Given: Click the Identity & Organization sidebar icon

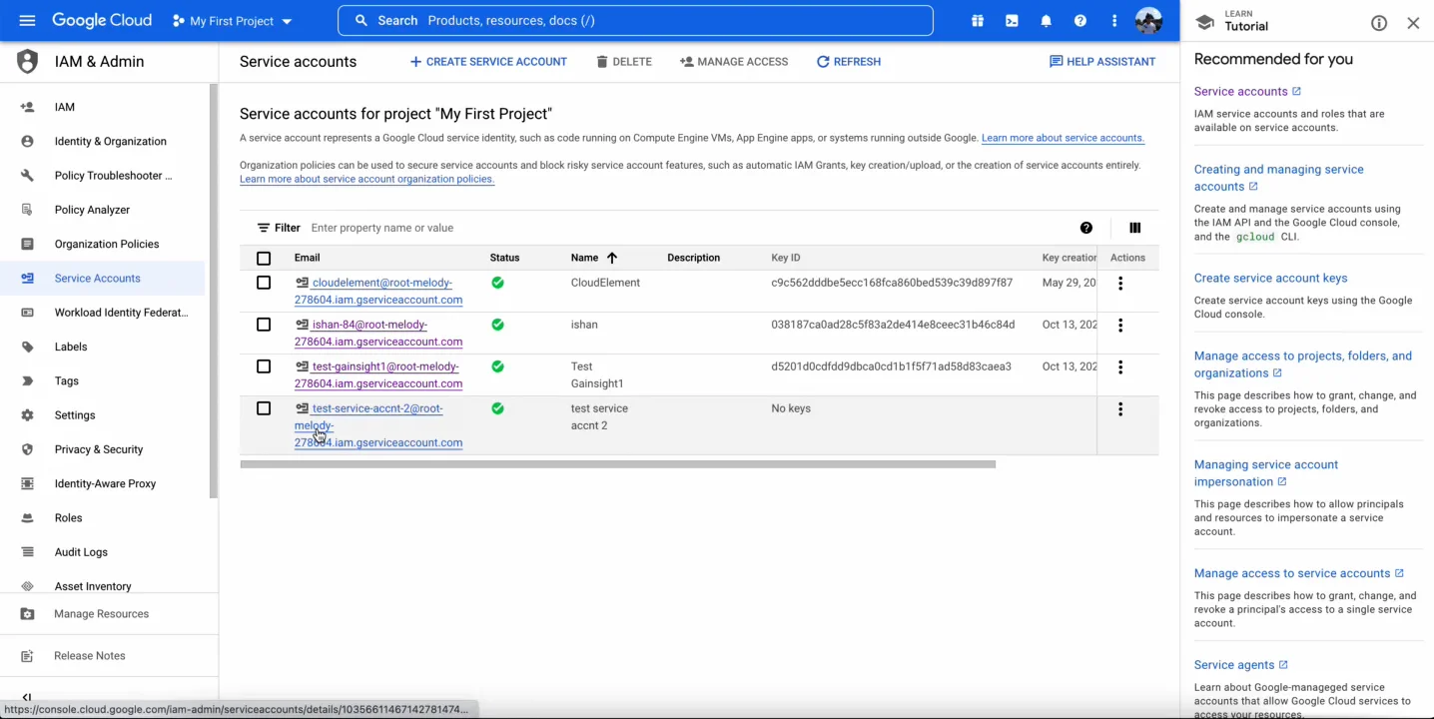Looking at the screenshot, I should coord(27,141).
